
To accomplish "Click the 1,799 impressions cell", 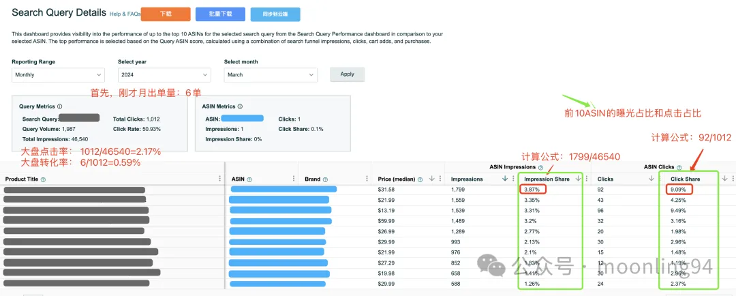I will click(x=458, y=190).
